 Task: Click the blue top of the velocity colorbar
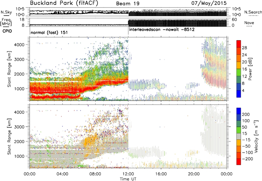(x=239, y=111)
